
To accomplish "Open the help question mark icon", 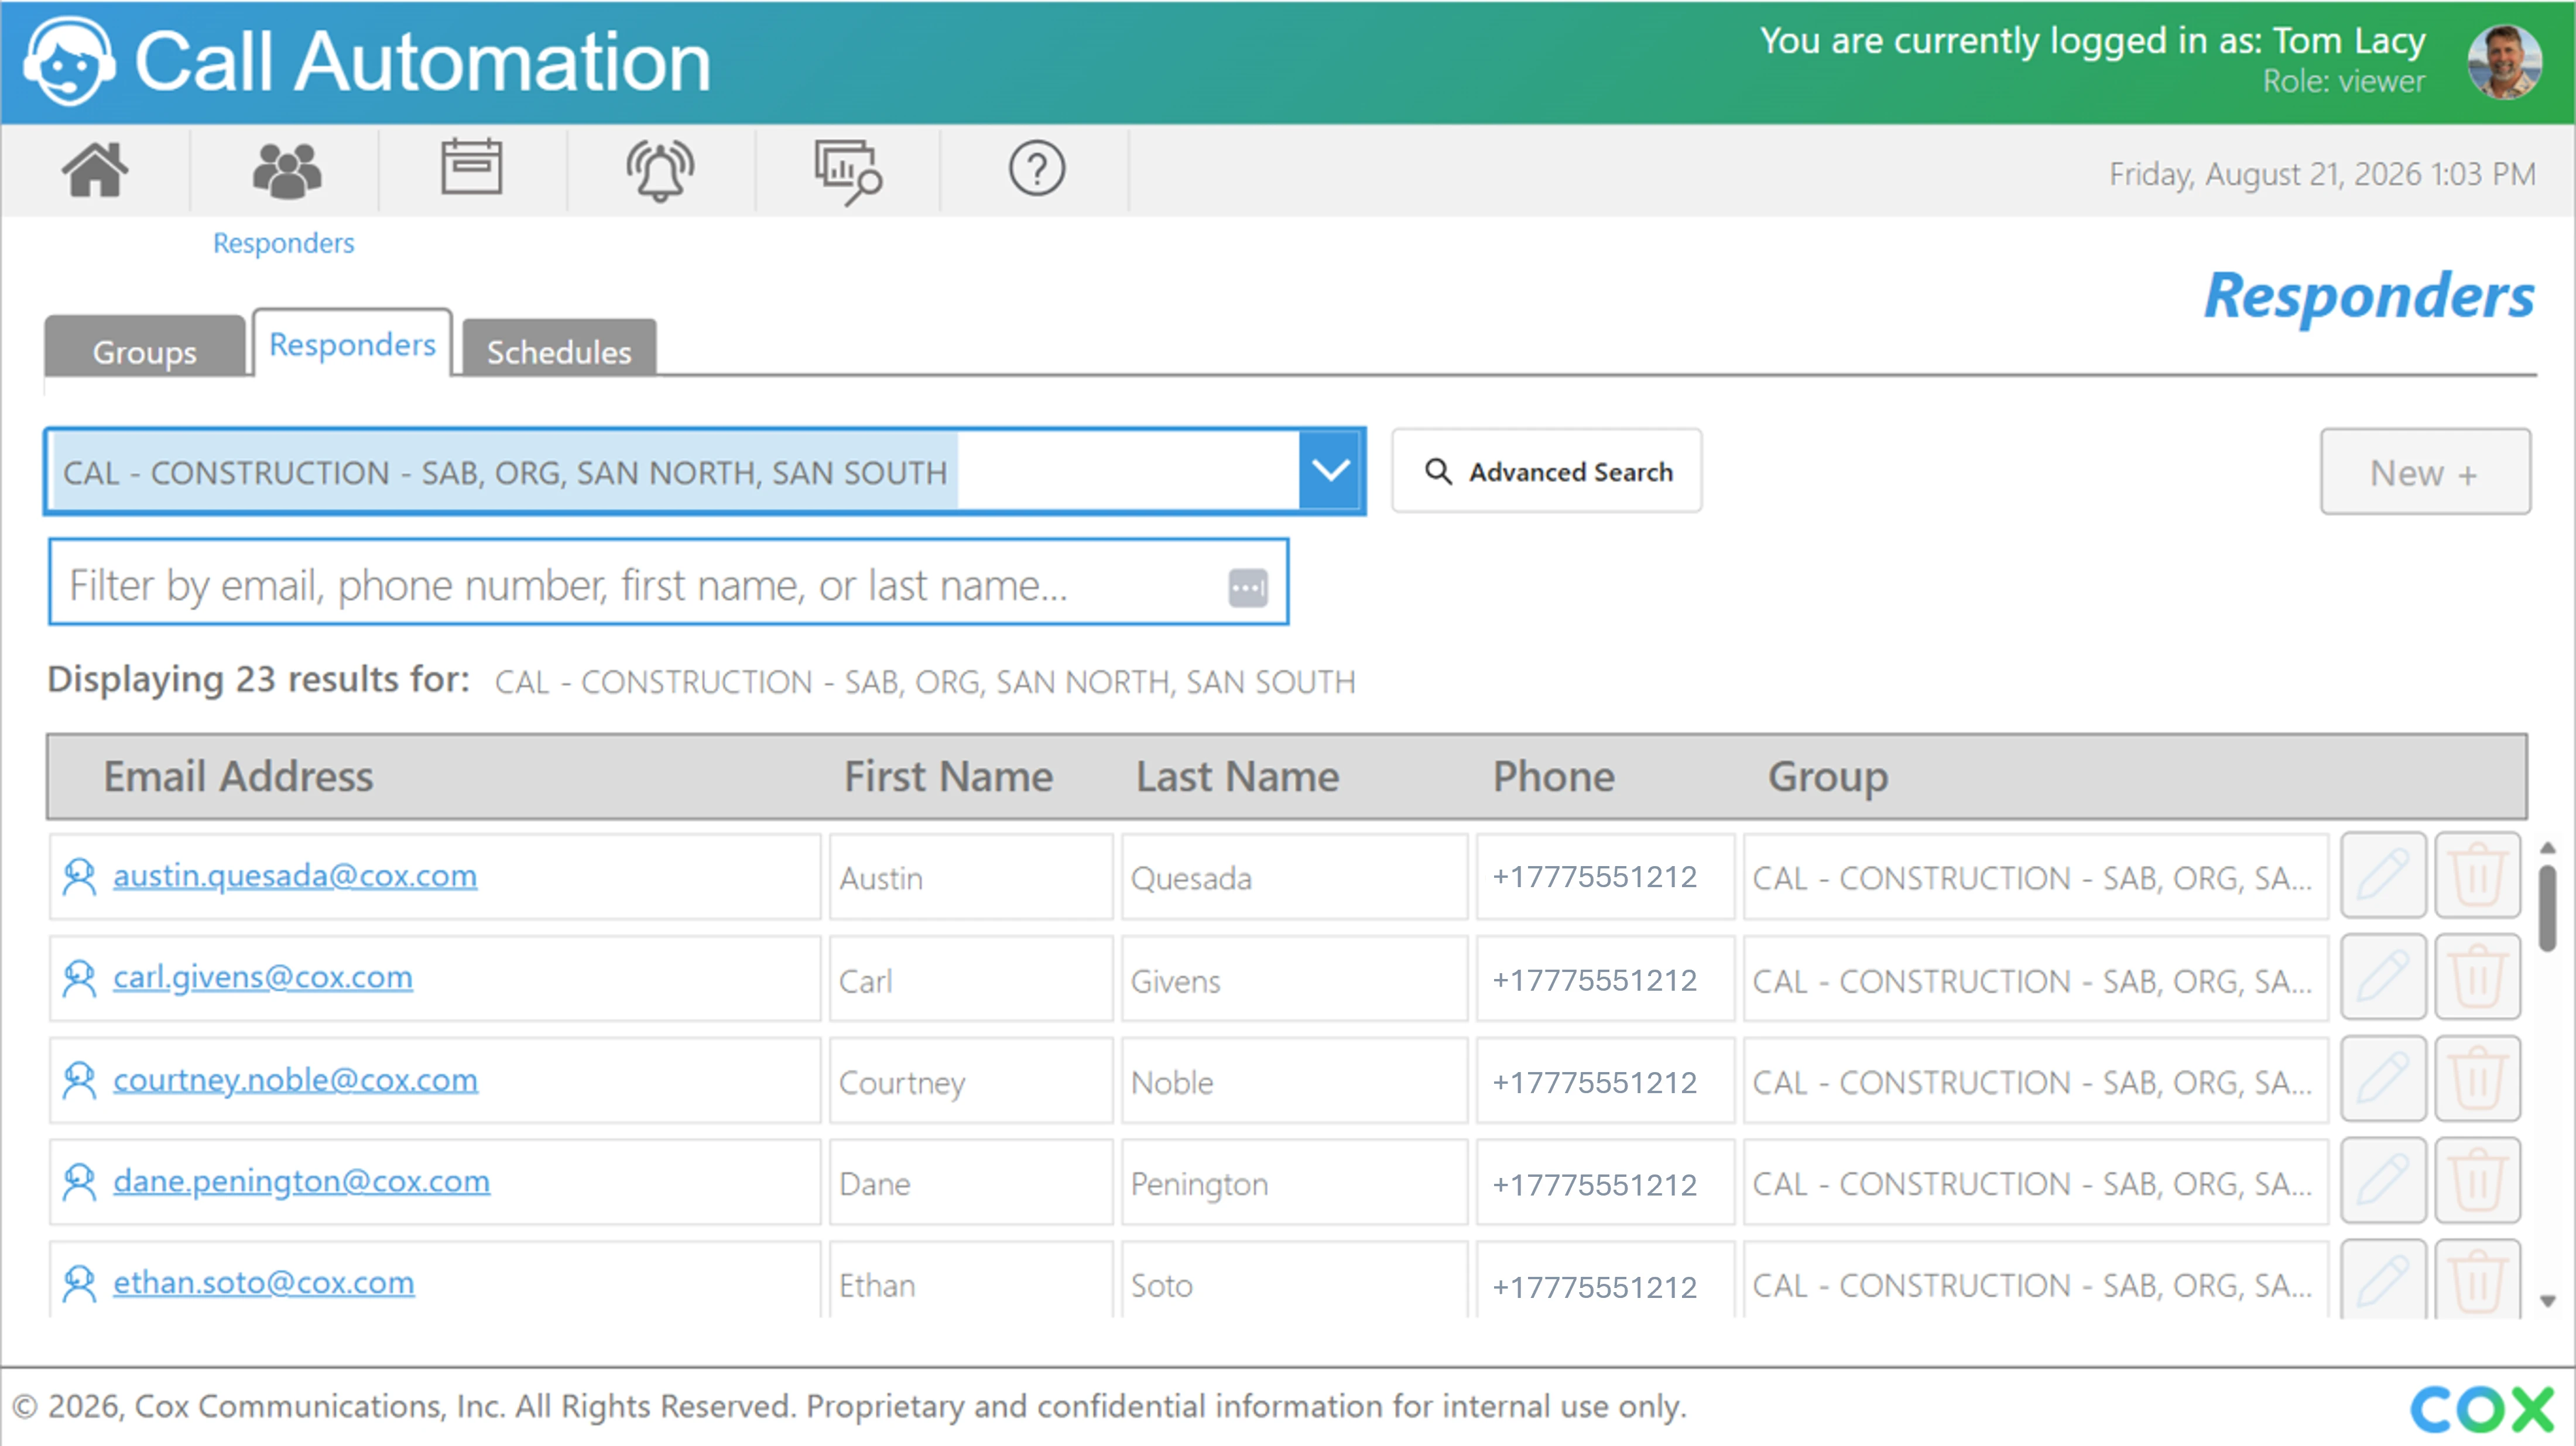I will coord(1036,169).
